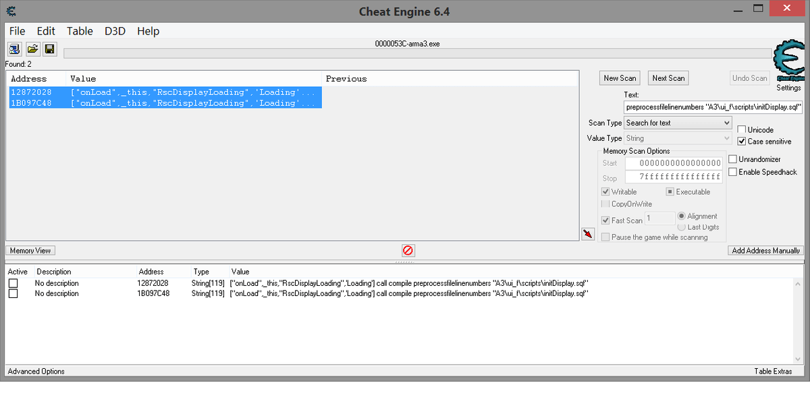Click the Cheat Engine logo Settings icon
The width and height of the screenshot is (810, 414).
pos(788,63)
